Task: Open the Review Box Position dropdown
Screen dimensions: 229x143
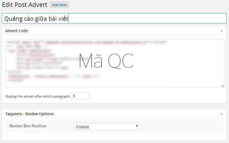Action: point(106,126)
